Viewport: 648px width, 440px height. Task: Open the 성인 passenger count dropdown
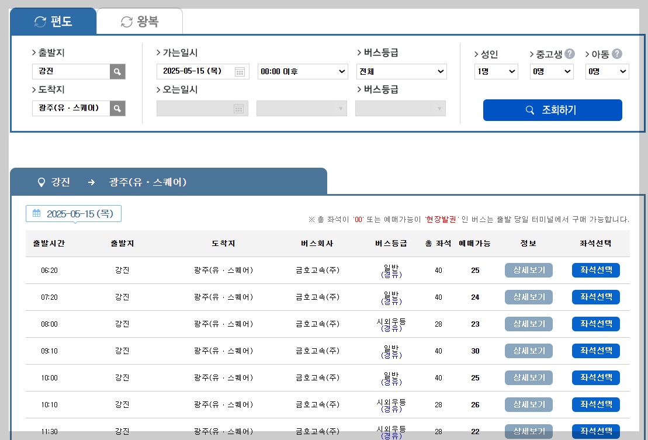point(495,72)
